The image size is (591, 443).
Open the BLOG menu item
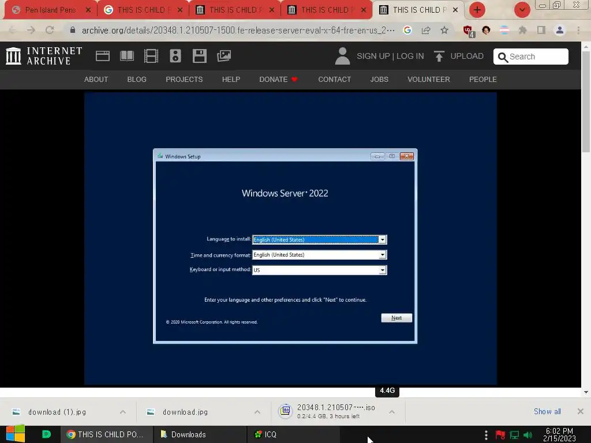137,80
